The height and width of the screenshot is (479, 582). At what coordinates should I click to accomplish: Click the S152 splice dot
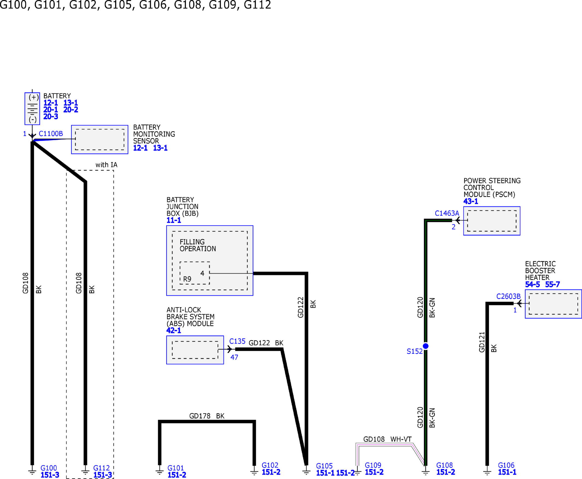click(425, 346)
